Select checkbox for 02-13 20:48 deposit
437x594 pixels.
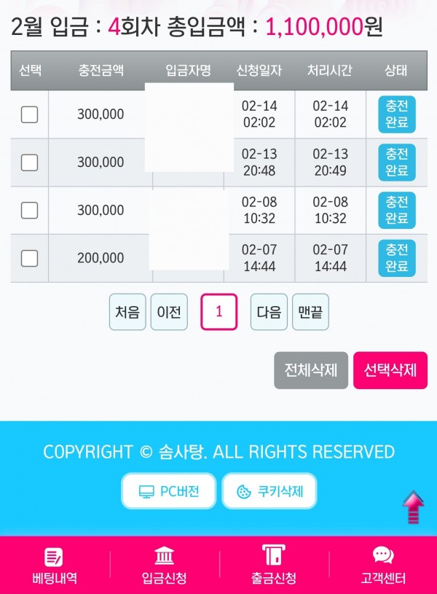click(29, 163)
